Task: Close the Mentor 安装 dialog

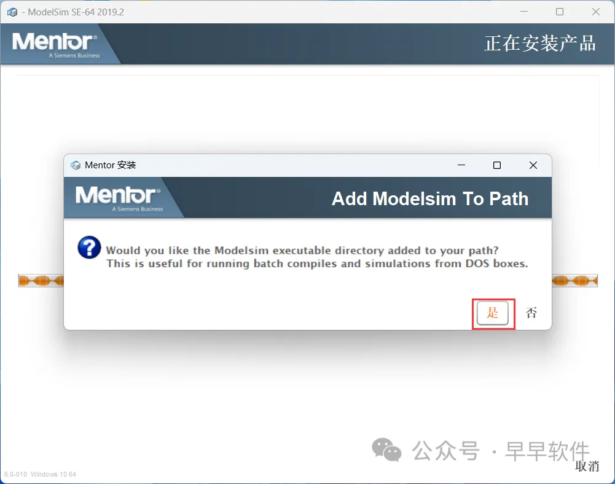Action: (x=533, y=165)
